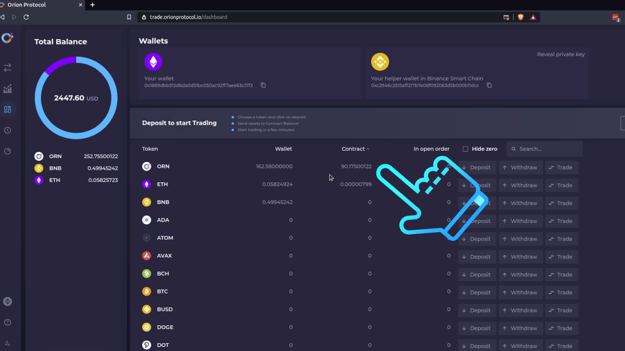Image resolution: width=625 pixels, height=351 pixels.
Task: Trade the DOGE token
Action: 561,328
